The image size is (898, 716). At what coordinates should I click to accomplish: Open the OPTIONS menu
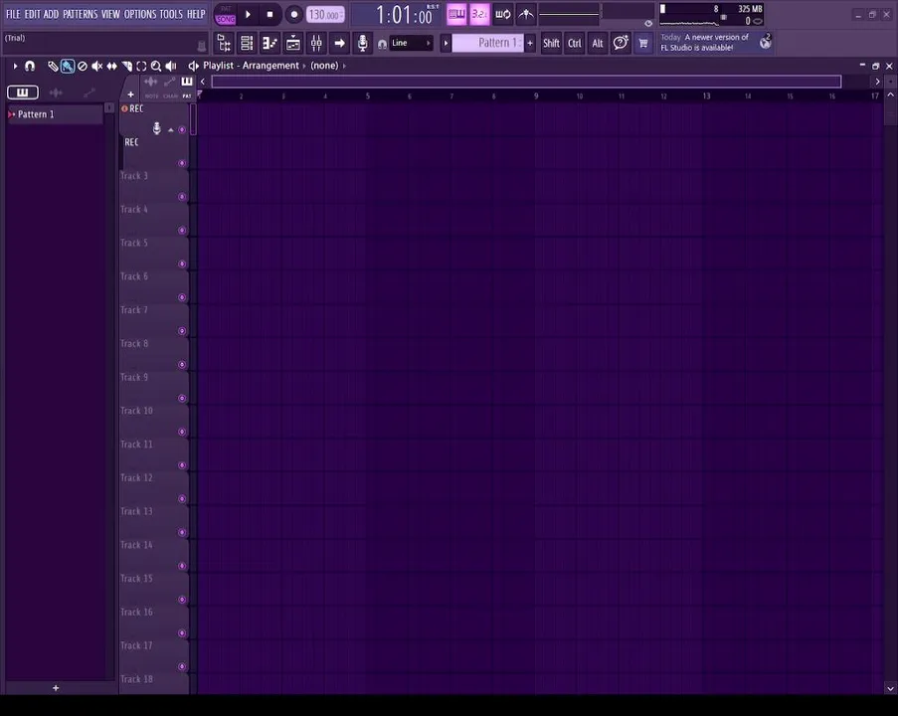pyautogui.click(x=140, y=14)
